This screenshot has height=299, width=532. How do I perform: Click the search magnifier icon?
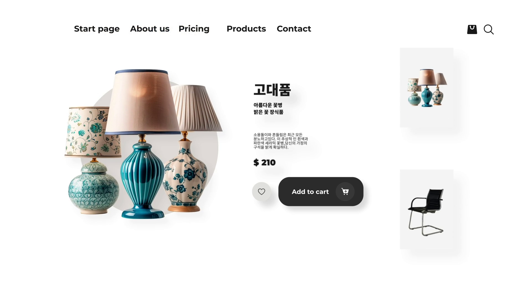489,29
